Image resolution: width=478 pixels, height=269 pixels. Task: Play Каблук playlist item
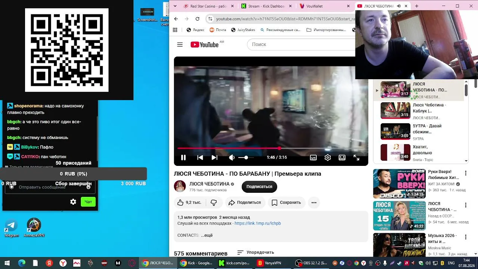tap(419, 111)
